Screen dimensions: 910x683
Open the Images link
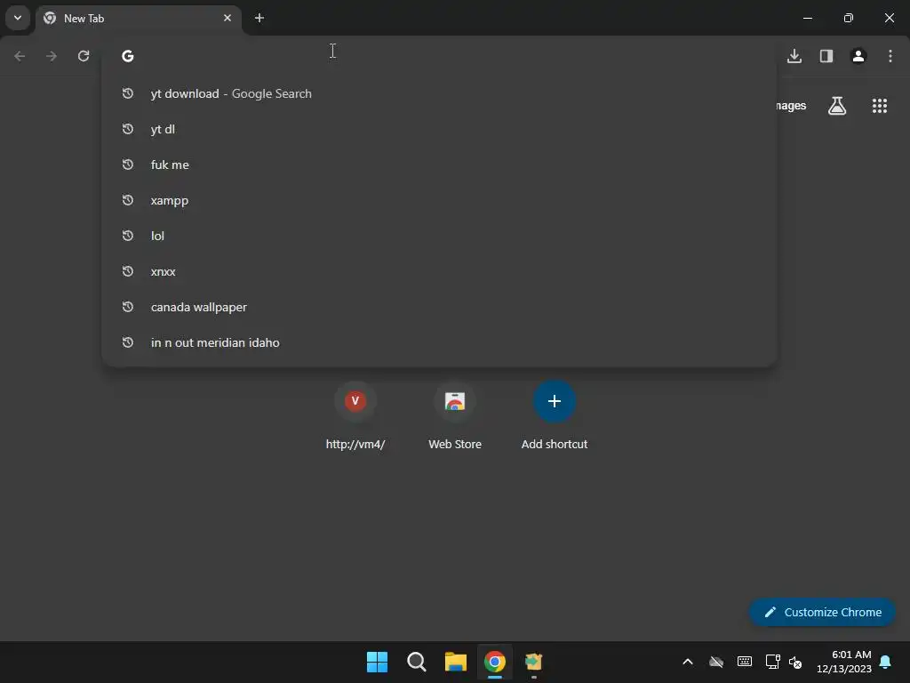791,106
